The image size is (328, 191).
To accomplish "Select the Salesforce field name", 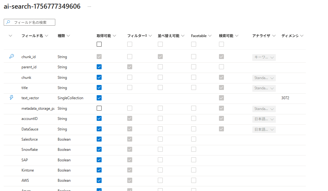I will point(29,139).
